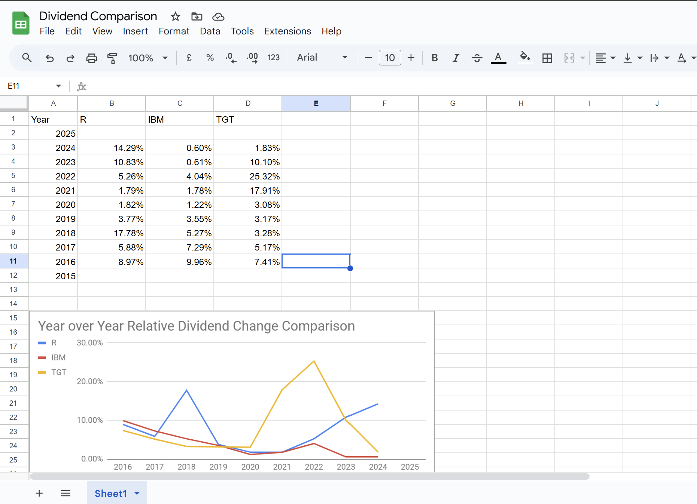Screen dimensions: 697x504
Task: Open the Data menu
Action: point(210,31)
